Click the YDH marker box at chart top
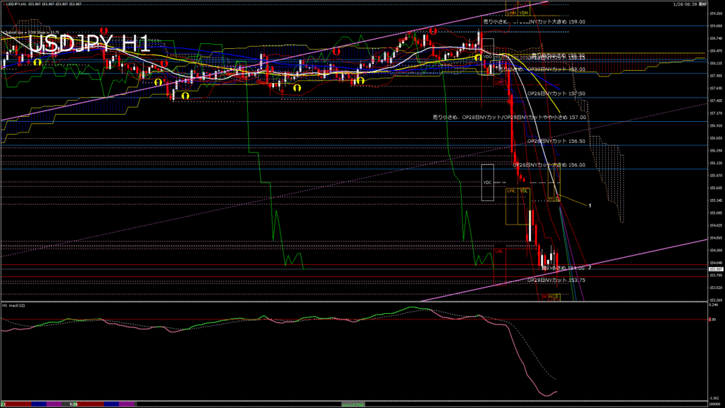The width and height of the screenshot is (725, 408). coord(523,12)
